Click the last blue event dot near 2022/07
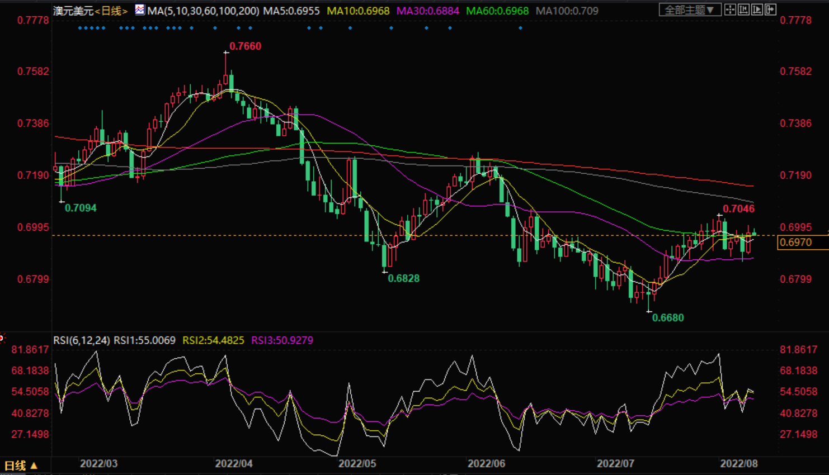This screenshot has width=829, height=475. pyautogui.click(x=520, y=28)
